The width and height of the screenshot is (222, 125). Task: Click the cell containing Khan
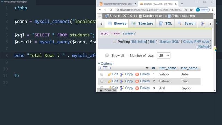(x=185, y=81)
